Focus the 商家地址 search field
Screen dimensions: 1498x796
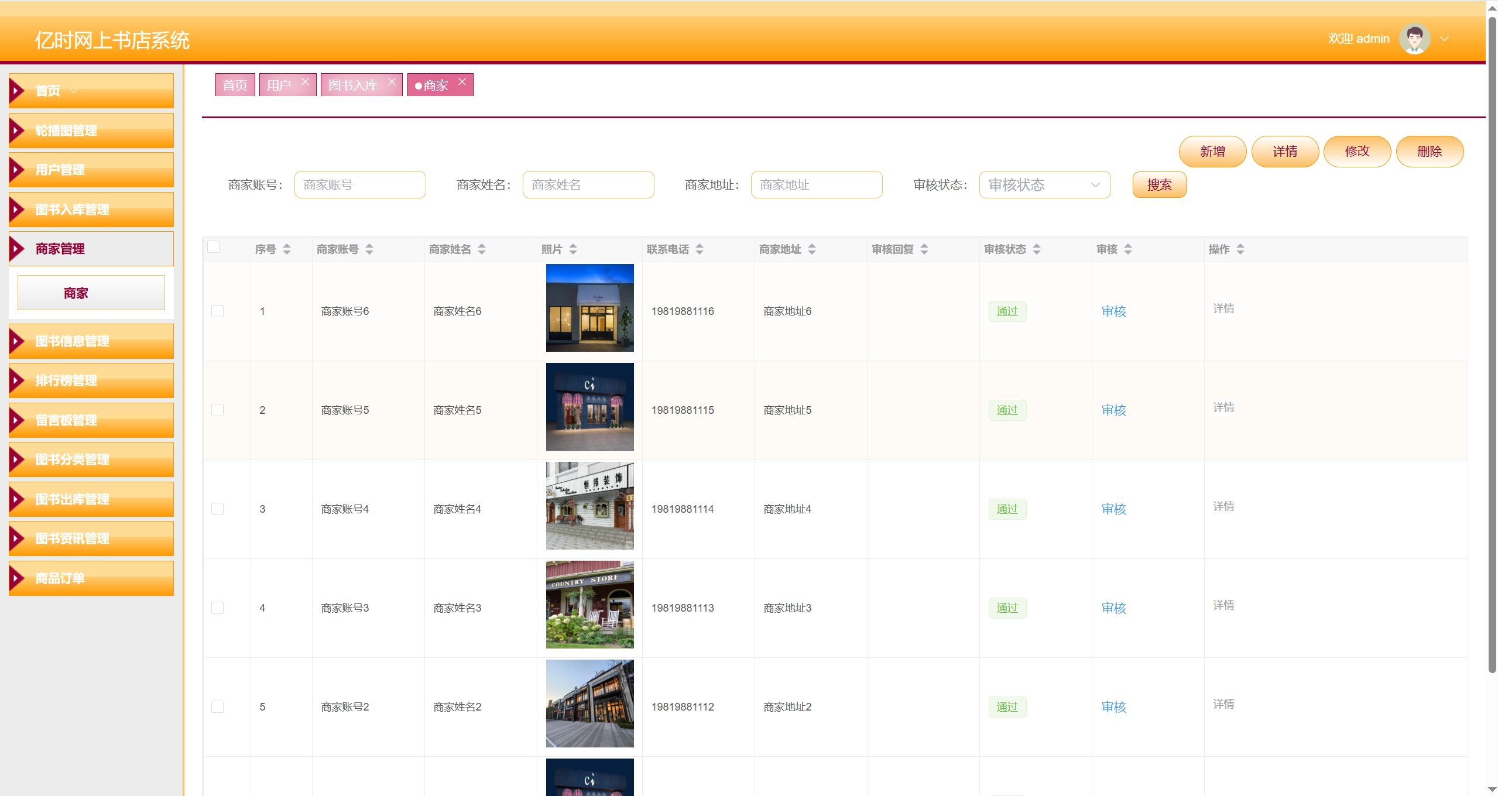[817, 185]
